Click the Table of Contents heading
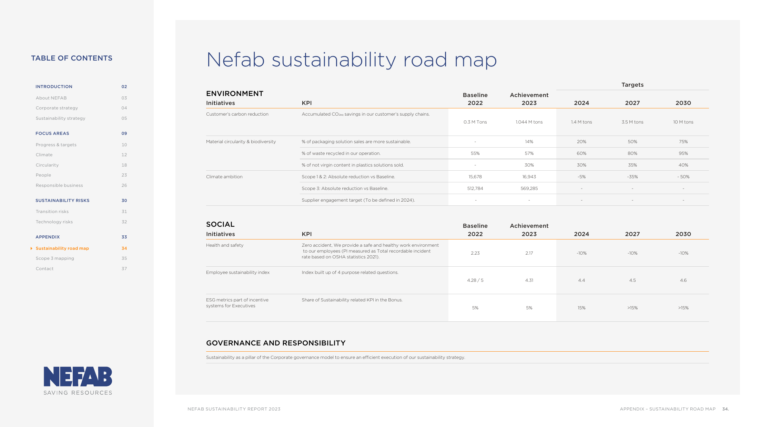 click(x=72, y=58)
